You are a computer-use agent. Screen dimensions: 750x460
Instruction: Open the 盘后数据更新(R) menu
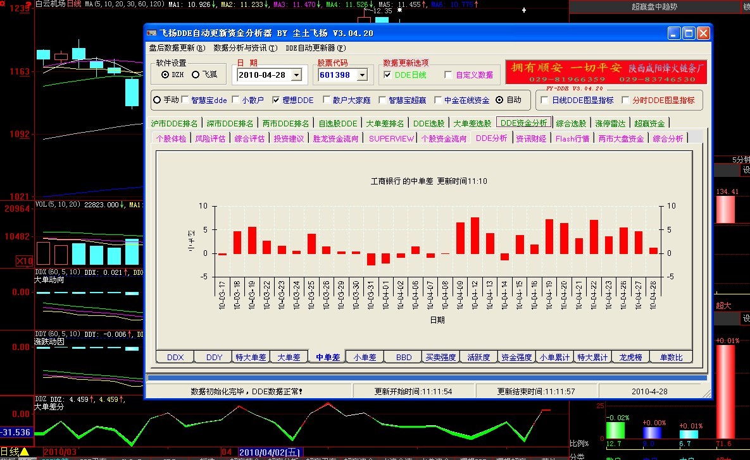[x=177, y=48]
